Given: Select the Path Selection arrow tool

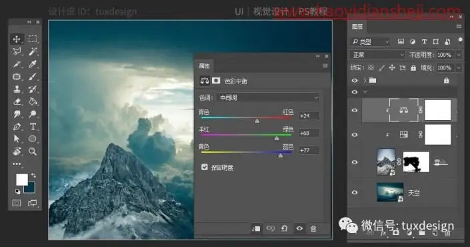Looking at the screenshot, I should coord(17,139).
